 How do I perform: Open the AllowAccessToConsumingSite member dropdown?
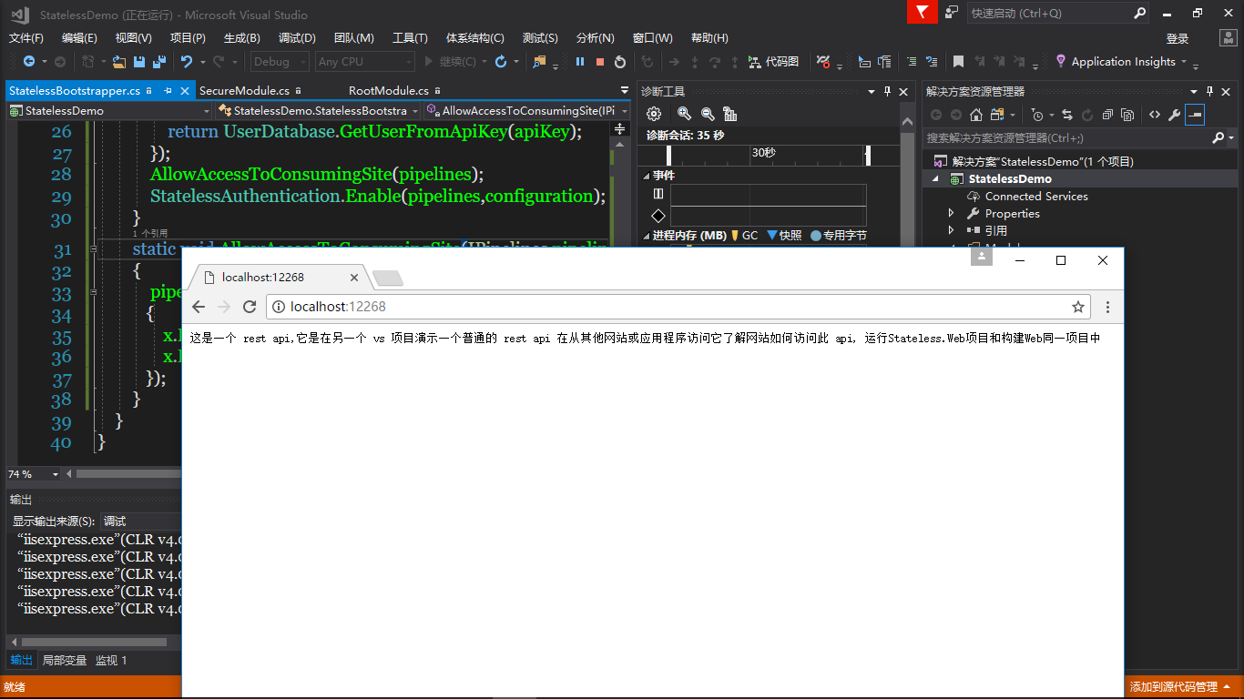click(527, 111)
